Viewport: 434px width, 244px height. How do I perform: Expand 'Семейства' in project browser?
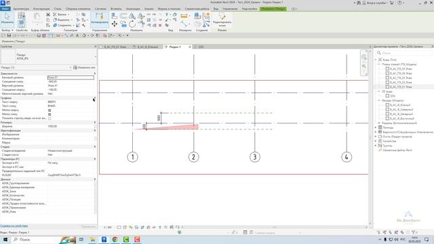(x=376, y=141)
